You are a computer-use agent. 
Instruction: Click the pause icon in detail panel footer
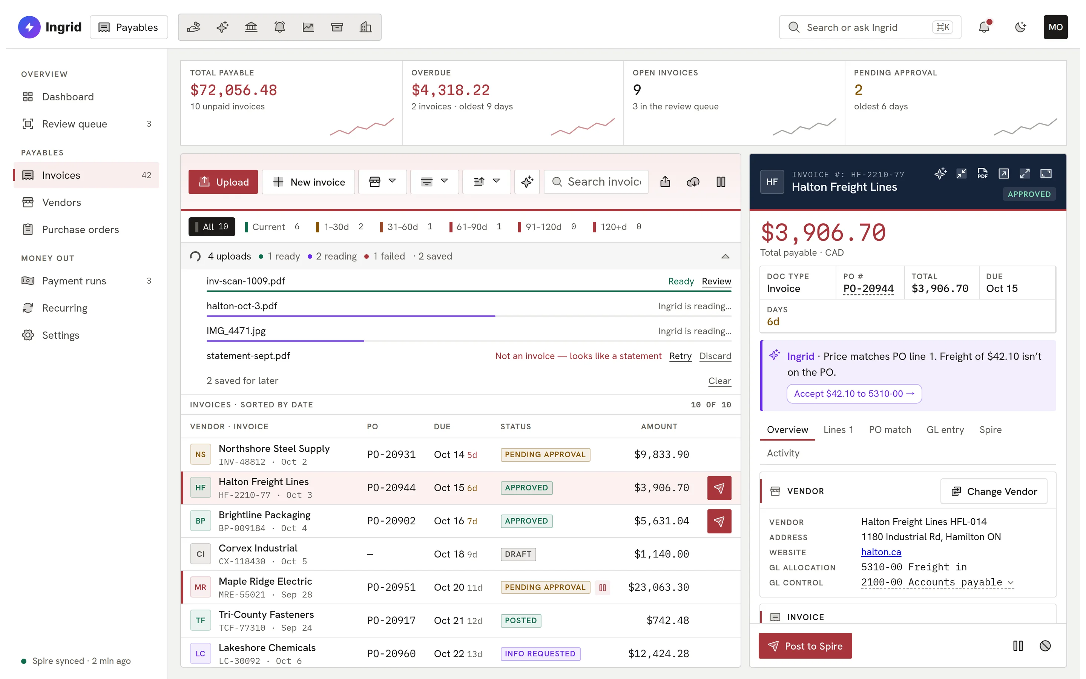1018,646
